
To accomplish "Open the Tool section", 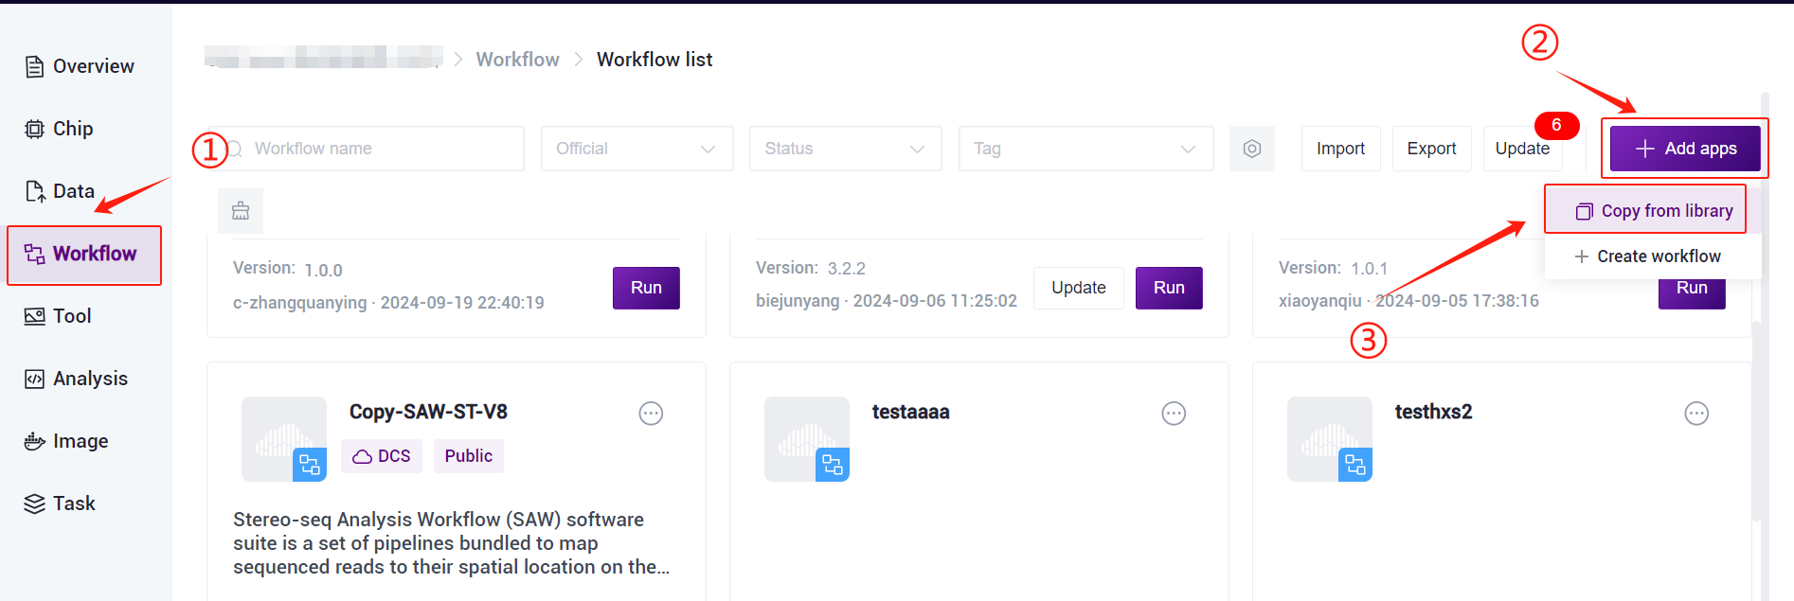I will click(58, 316).
